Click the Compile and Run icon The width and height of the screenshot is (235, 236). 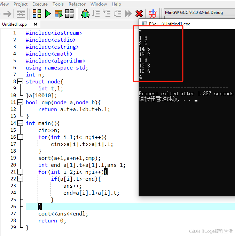[x=58, y=14]
